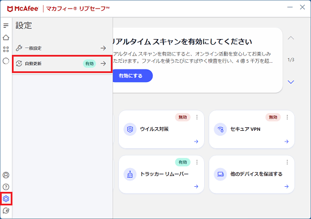Open 他のデバイスを保護する card via blue arrow
Screen dimensions: 311x219
[287, 186]
